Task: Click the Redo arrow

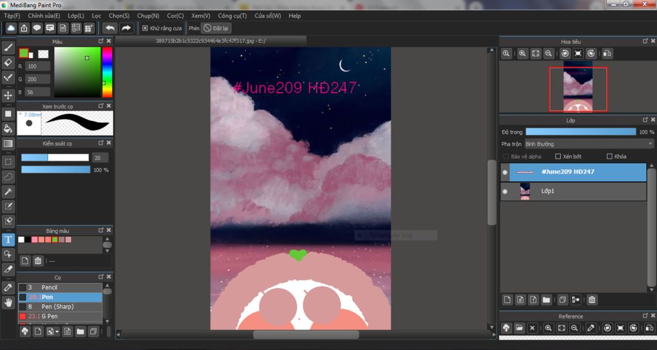Action: (126, 28)
